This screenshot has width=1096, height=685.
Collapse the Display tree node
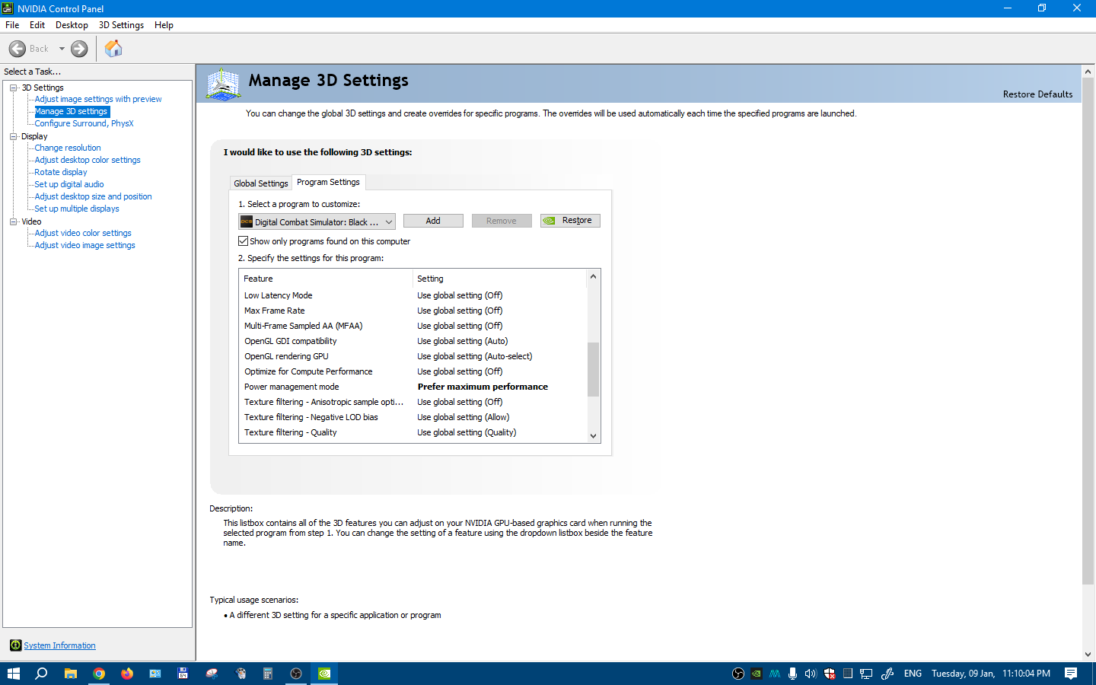click(14, 136)
